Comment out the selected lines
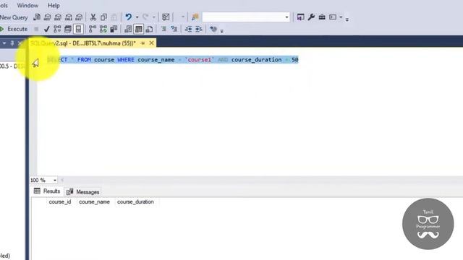Image resolution: width=463 pixels, height=260 pixels. pos(163,29)
